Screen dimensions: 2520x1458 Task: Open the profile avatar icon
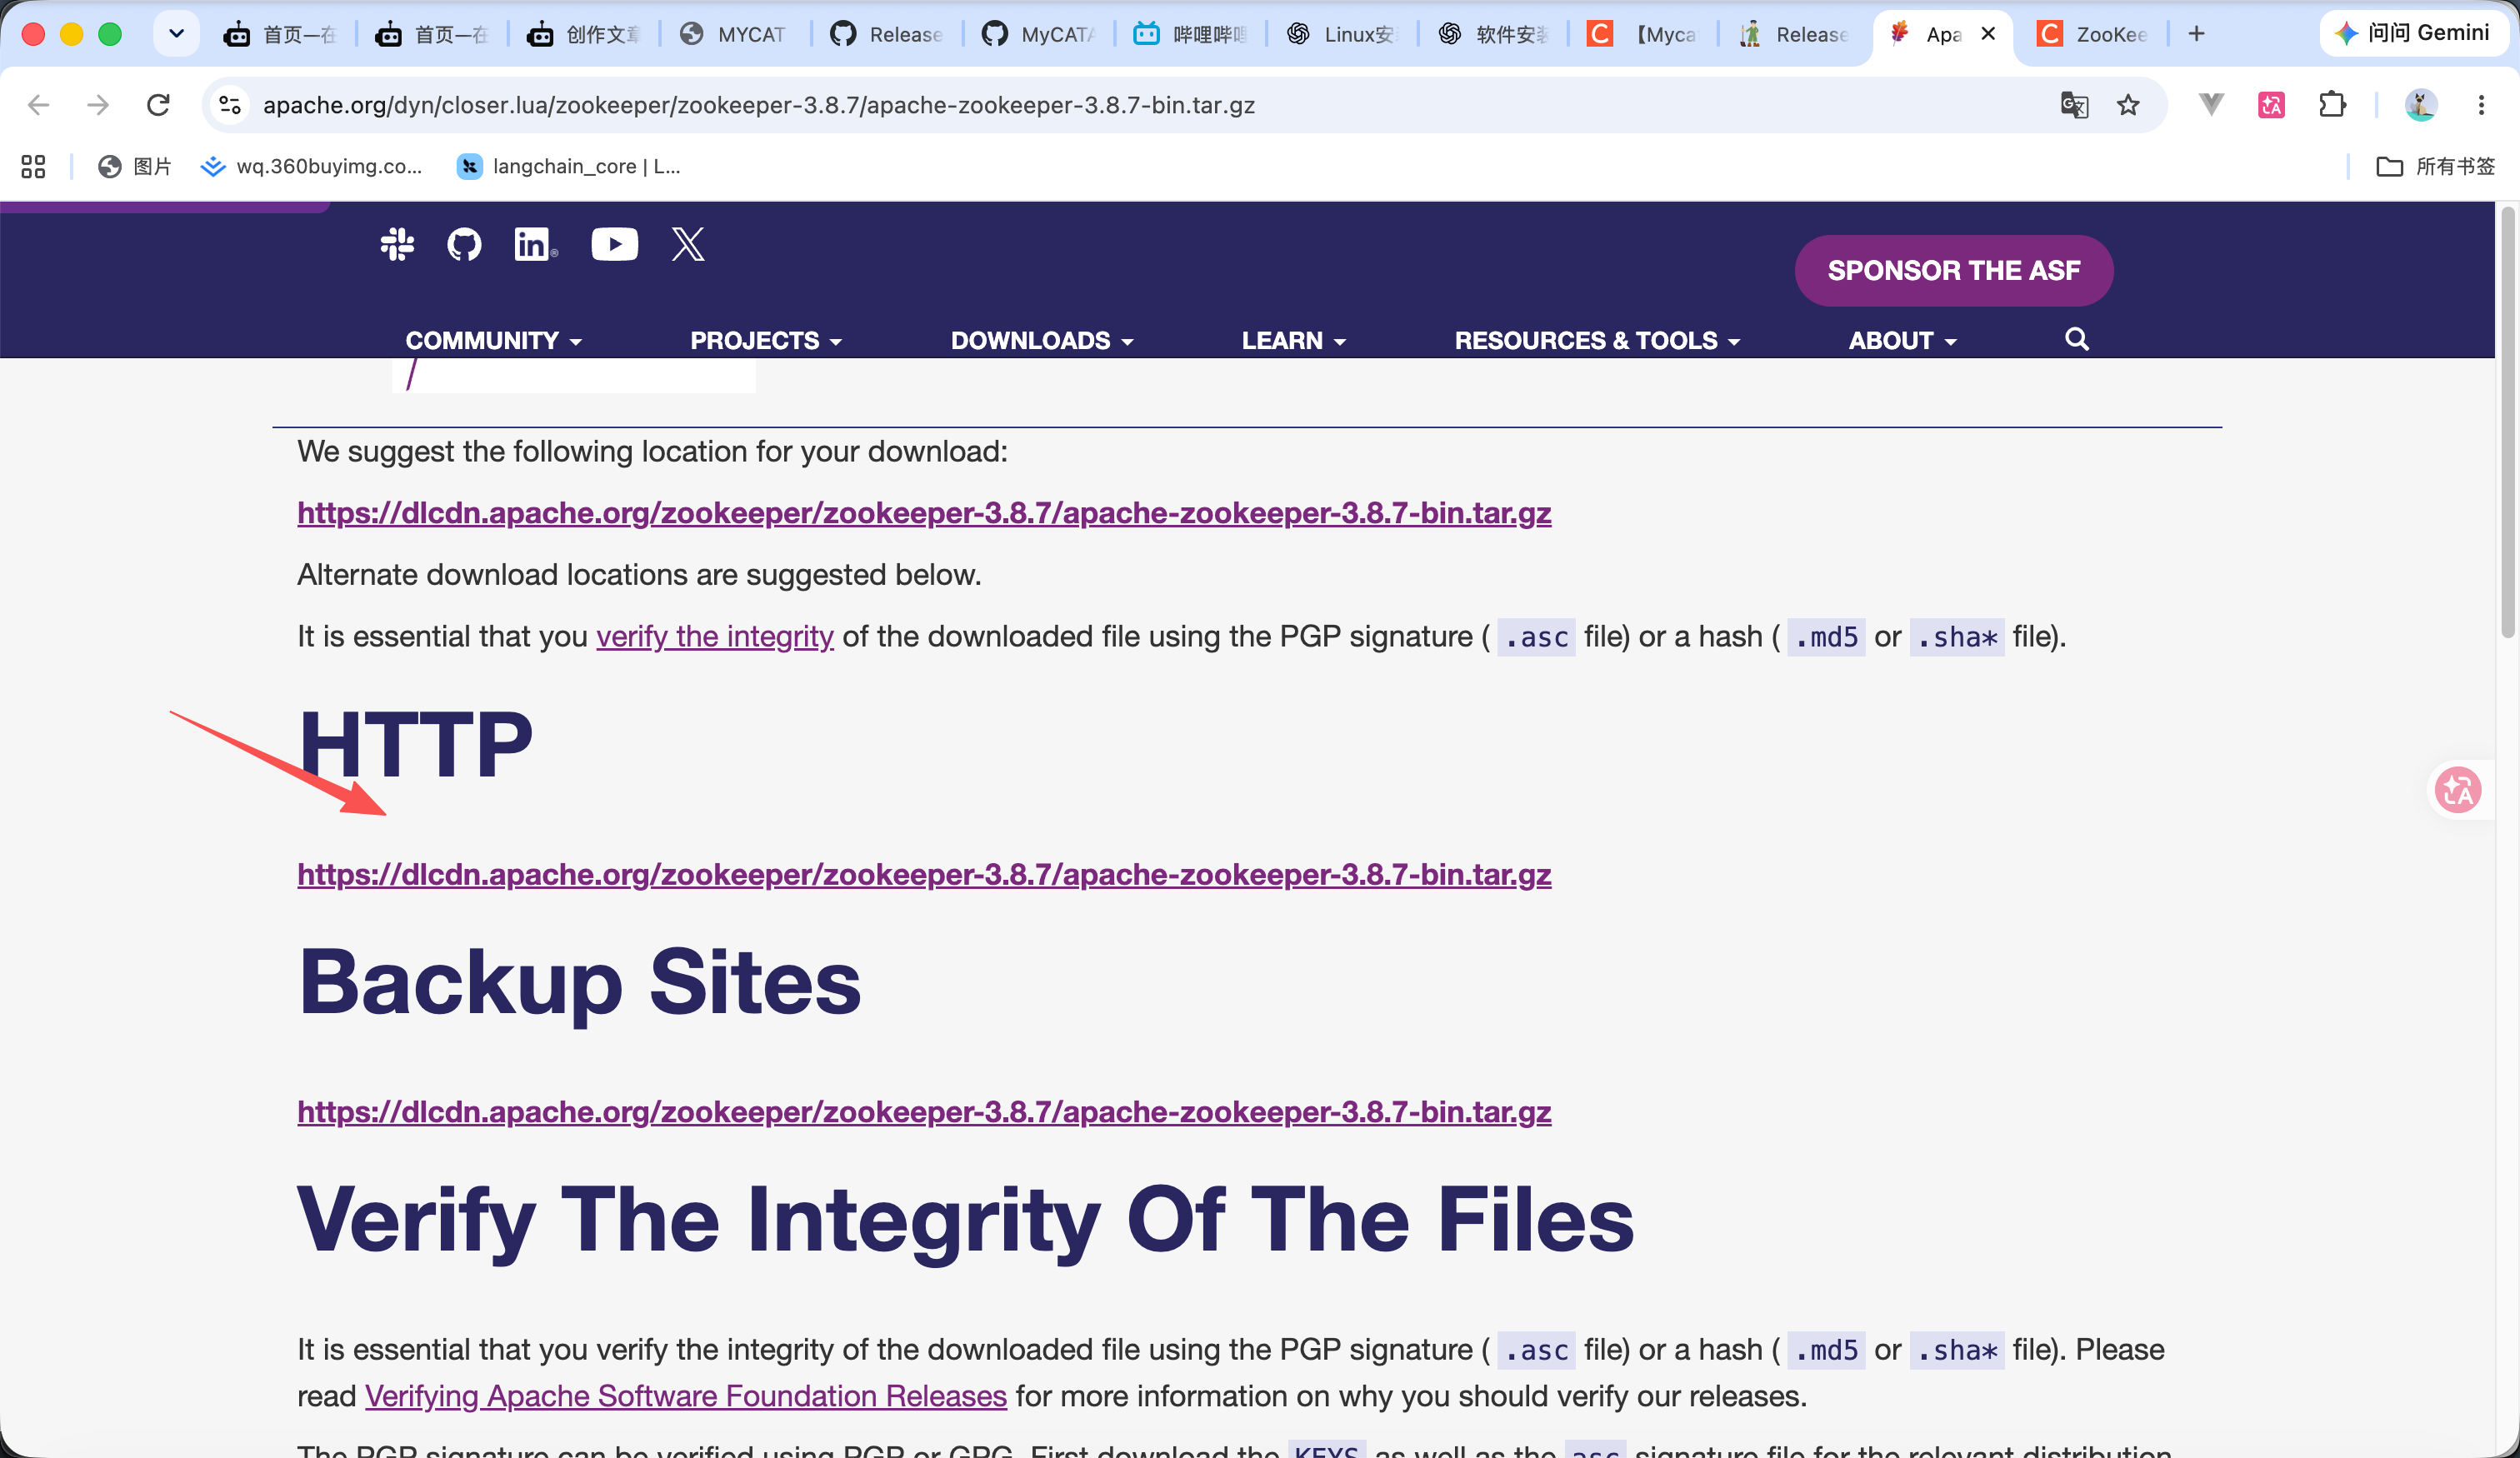pyautogui.click(x=2420, y=105)
